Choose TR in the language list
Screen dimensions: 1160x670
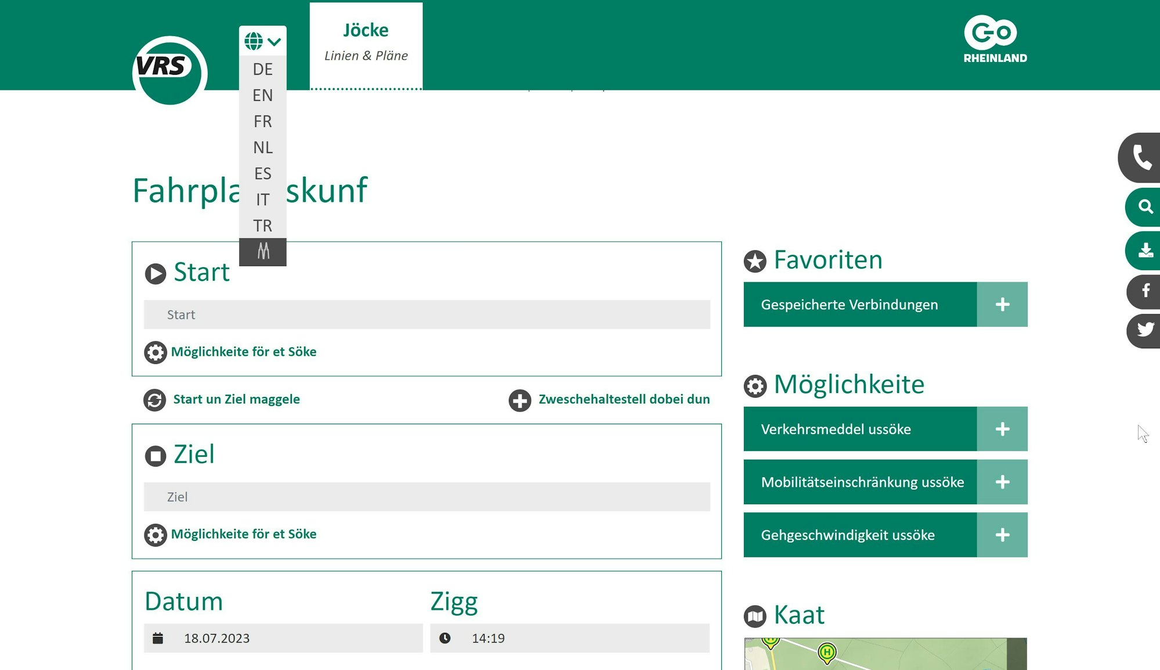tap(262, 225)
